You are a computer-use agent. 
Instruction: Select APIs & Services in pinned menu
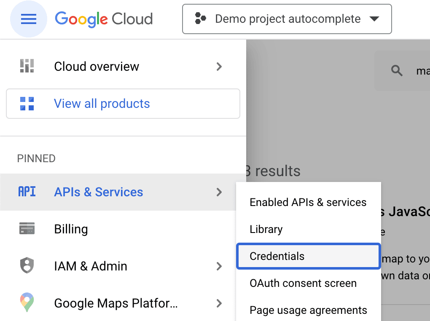[x=118, y=192]
